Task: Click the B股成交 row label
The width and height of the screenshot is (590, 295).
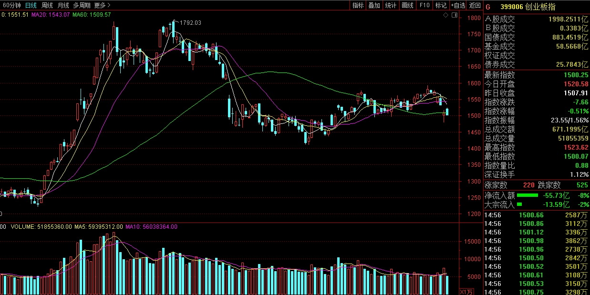Action: pos(500,28)
